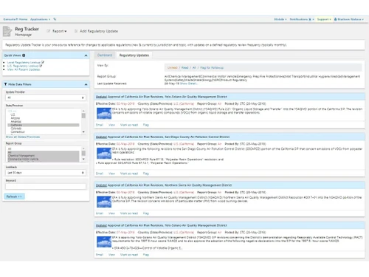Viewport: 369px width, 277px height.
Task: Open the Applications menu
Action: point(40,19)
